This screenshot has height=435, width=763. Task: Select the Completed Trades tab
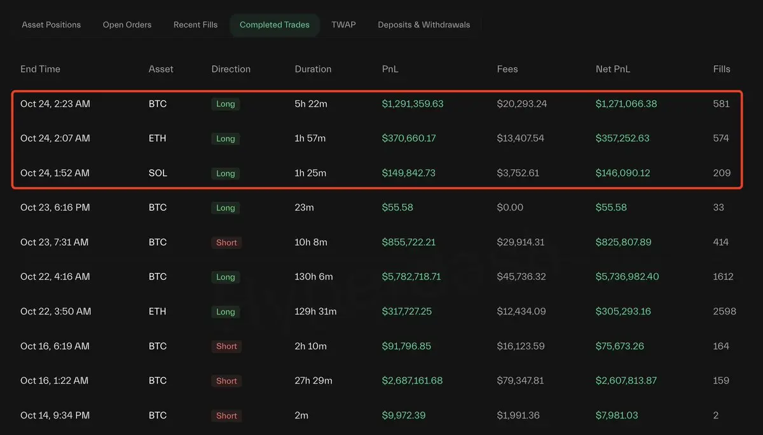[x=275, y=25]
